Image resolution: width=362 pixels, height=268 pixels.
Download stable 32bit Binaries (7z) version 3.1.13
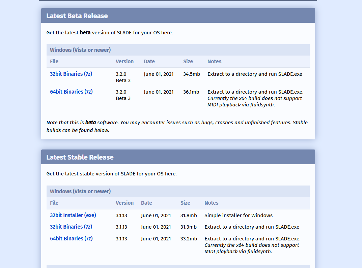[71, 227]
